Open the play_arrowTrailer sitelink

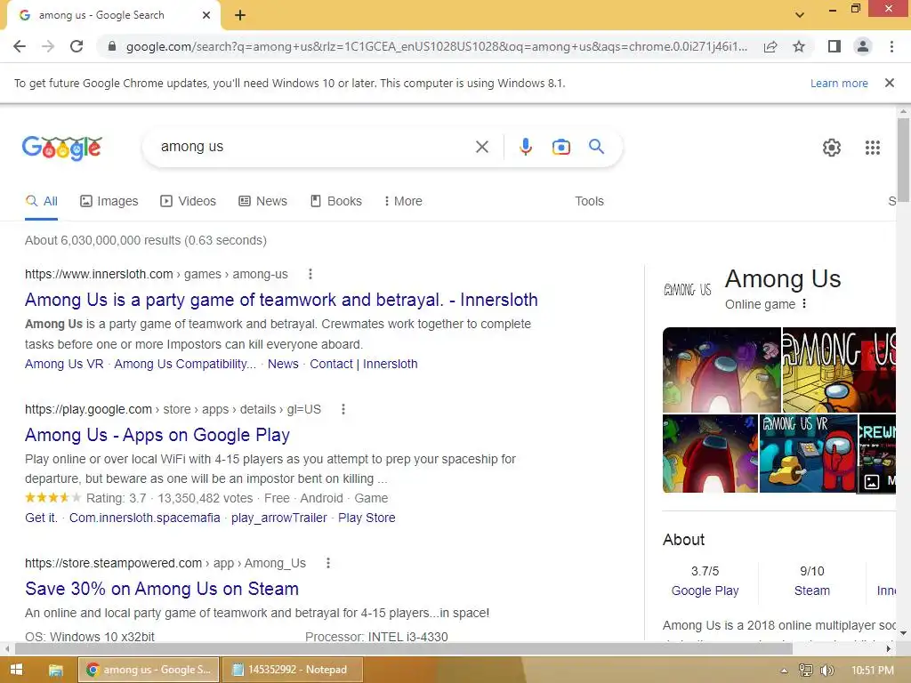pos(278,518)
